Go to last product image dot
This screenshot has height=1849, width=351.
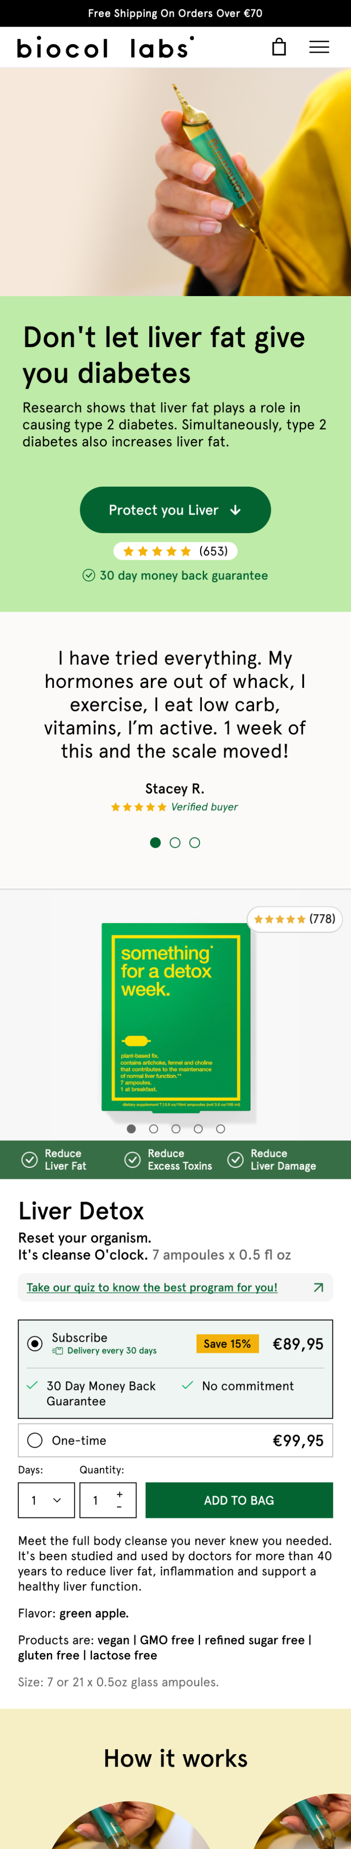coord(221,1129)
